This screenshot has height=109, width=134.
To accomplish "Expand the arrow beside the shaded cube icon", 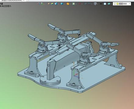I will click(x=58, y=4).
